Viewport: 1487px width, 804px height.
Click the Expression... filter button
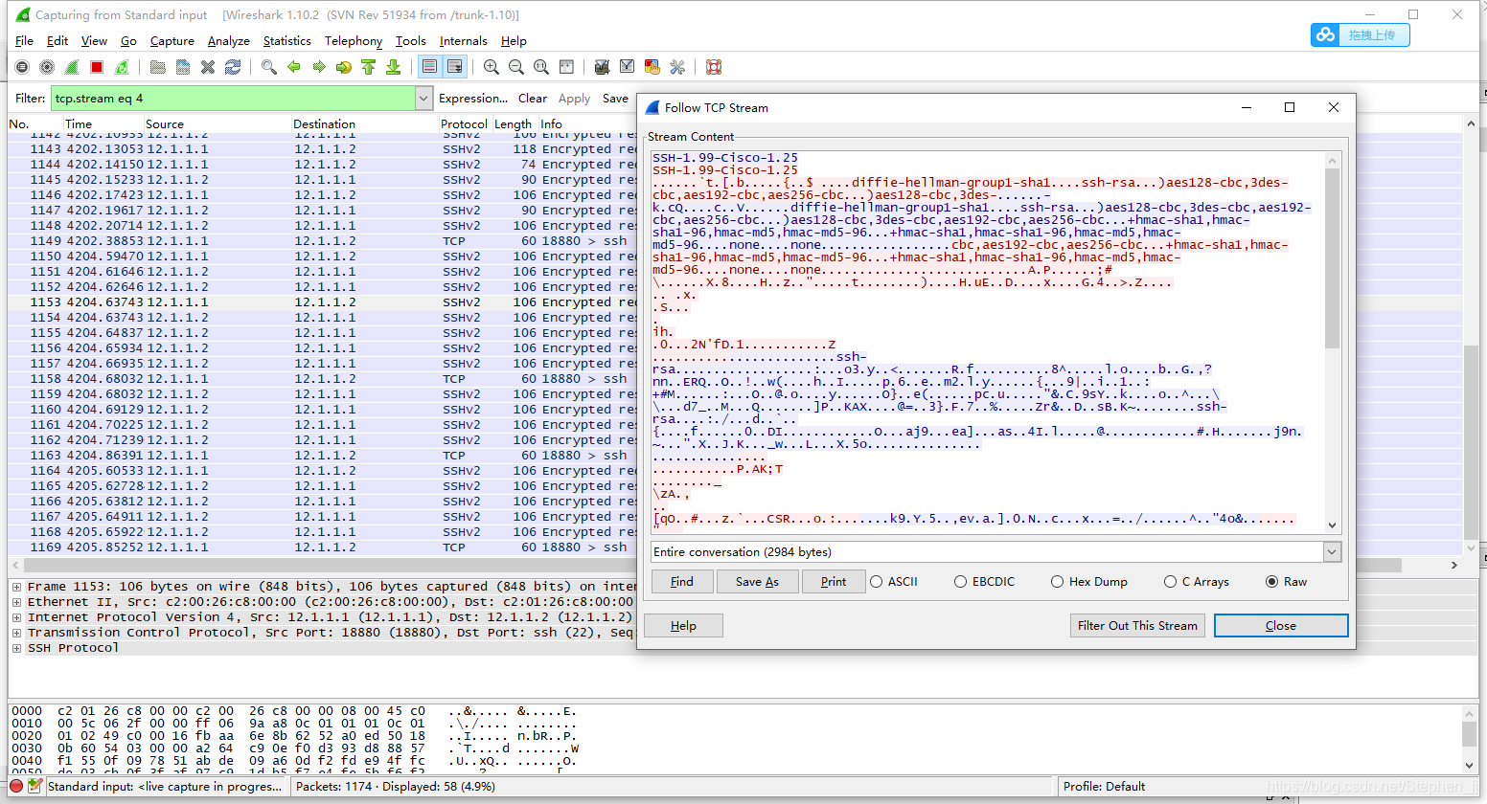(473, 99)
